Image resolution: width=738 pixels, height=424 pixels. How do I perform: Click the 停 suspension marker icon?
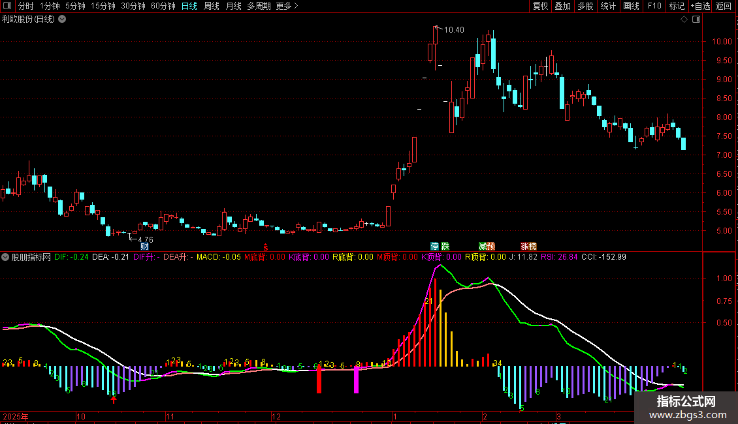434,247
